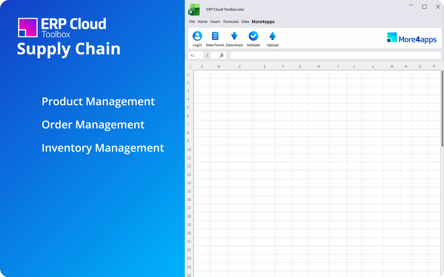Click the Login user icon
This screenshot has height=277, width=444.
(x=197, y=36)
